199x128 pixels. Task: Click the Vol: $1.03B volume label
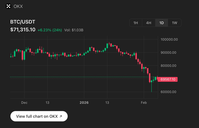pos(74,30)
